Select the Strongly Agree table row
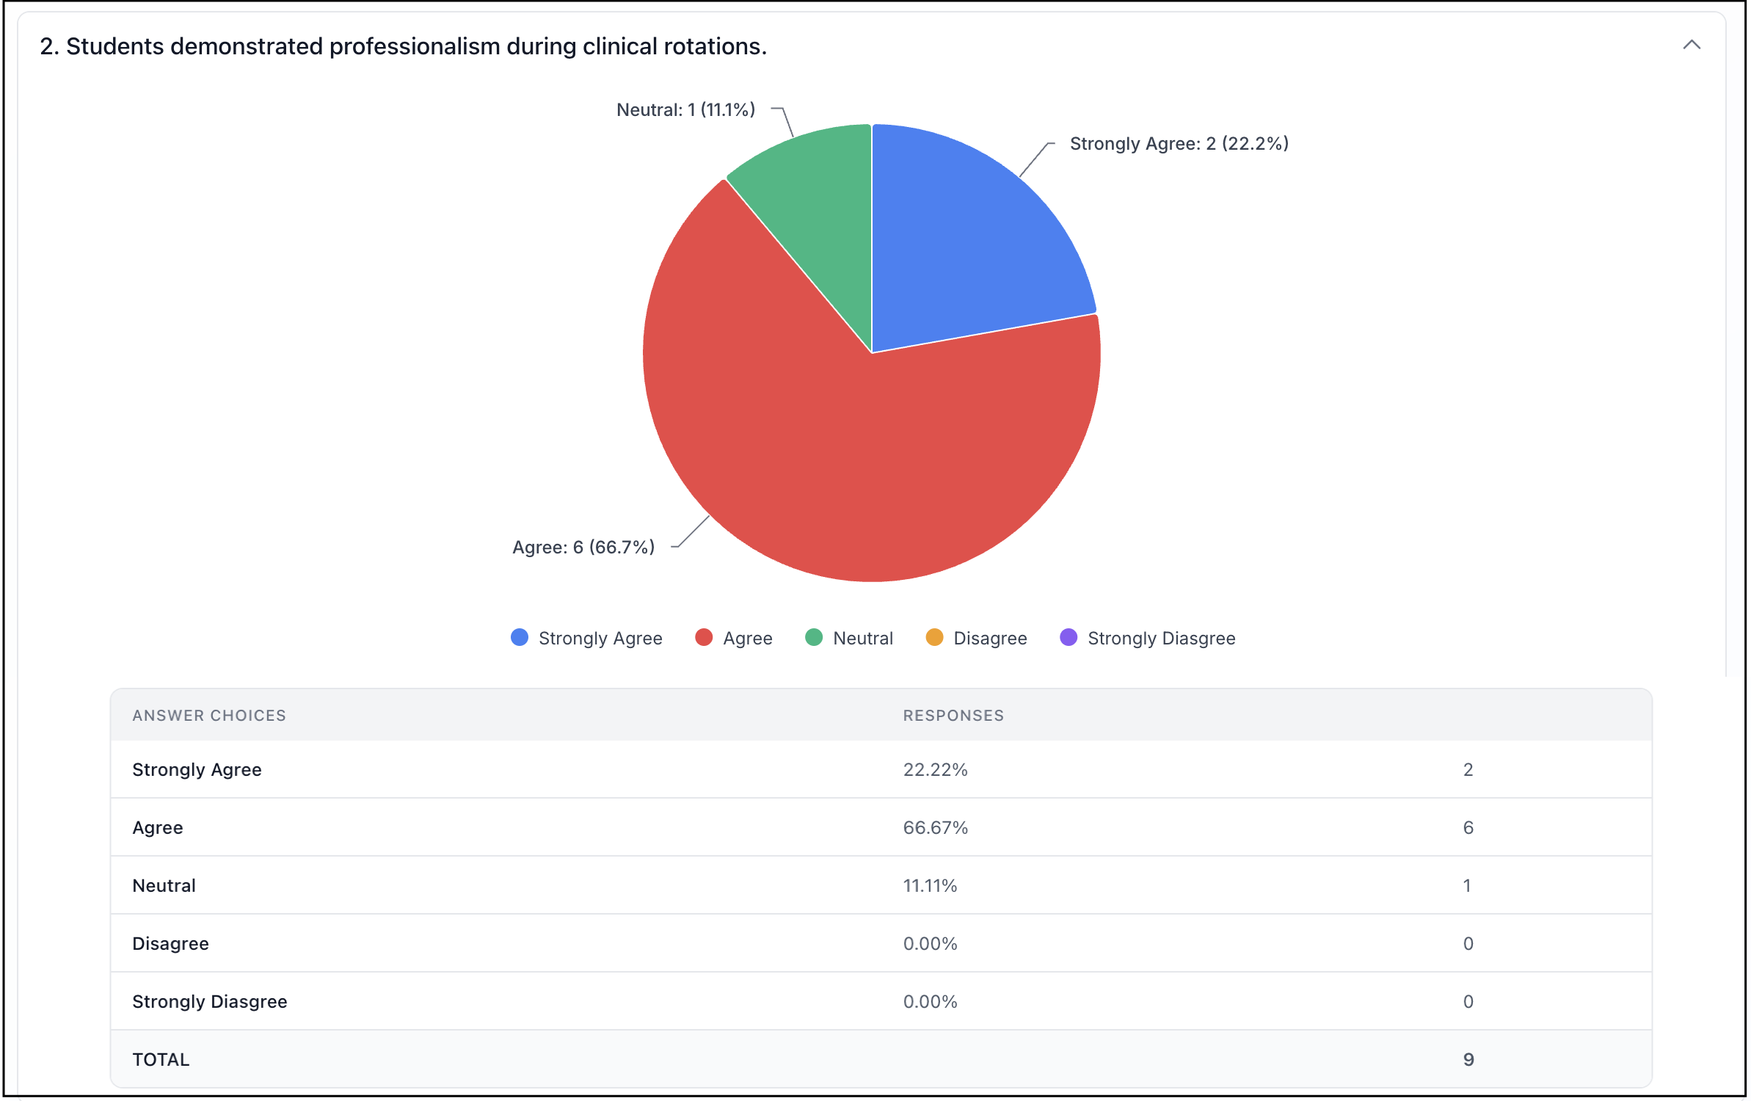 (881, 769)
